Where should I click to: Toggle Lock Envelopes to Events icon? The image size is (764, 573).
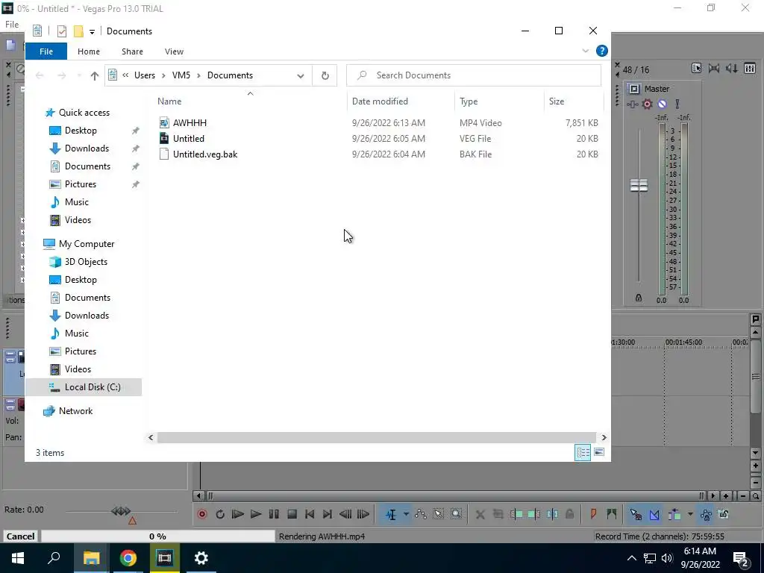tap(706, 514)
